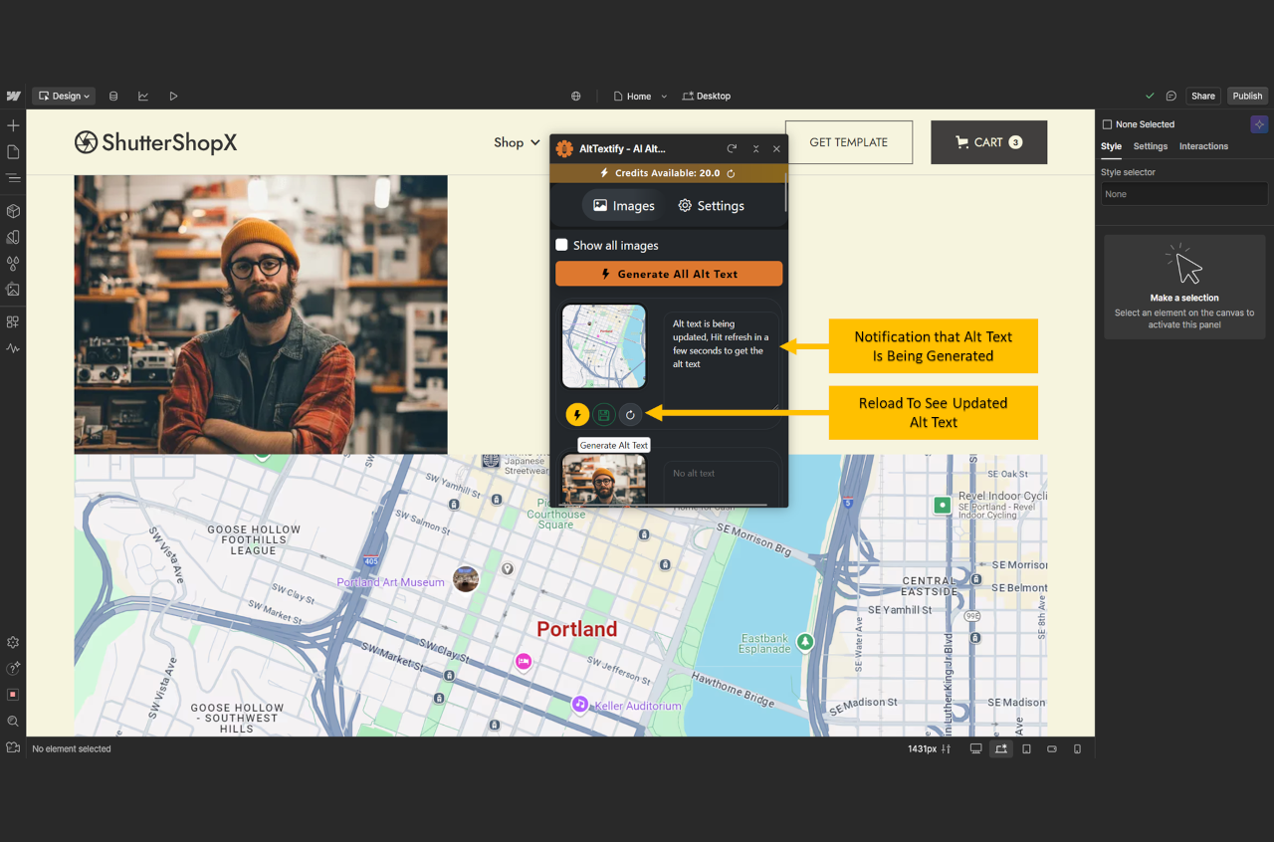
Task: Open the Pages panel
Action: click(13, 152)
